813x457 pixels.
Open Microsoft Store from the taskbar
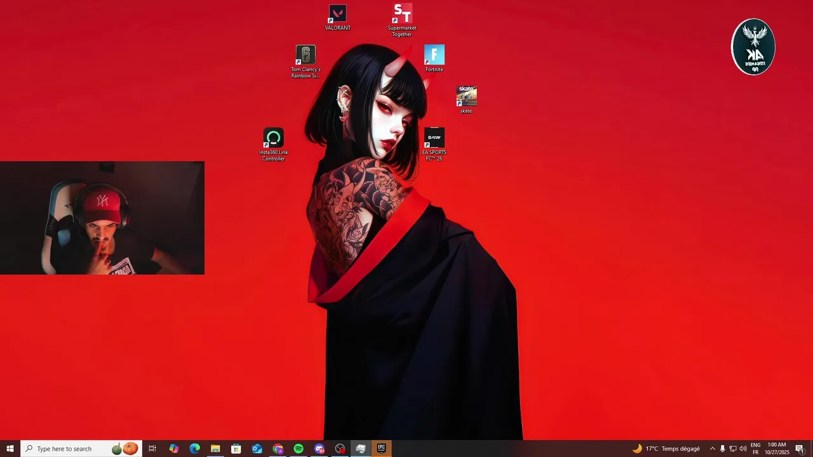(236, 449)
